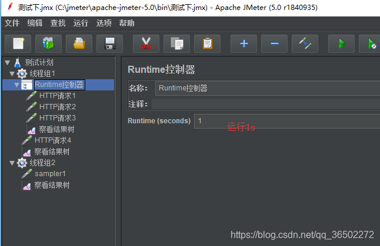Open the 查找 menu

click(58, 23)
